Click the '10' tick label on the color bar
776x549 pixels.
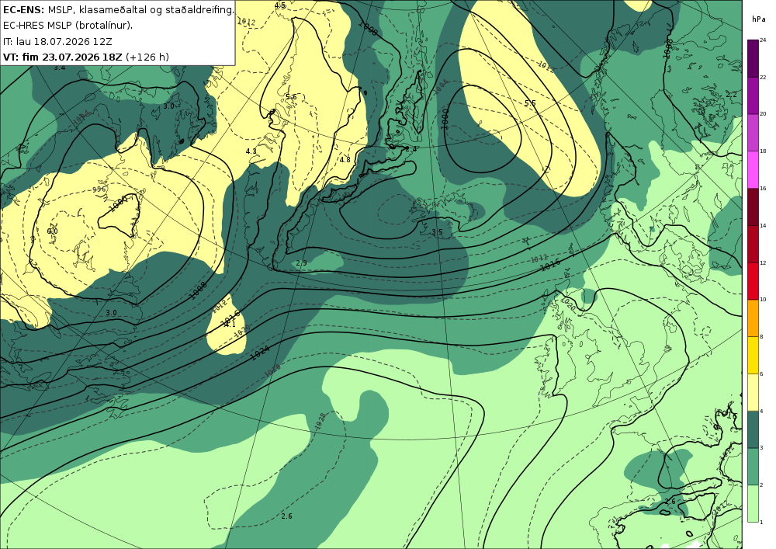(x=763, y=300)
